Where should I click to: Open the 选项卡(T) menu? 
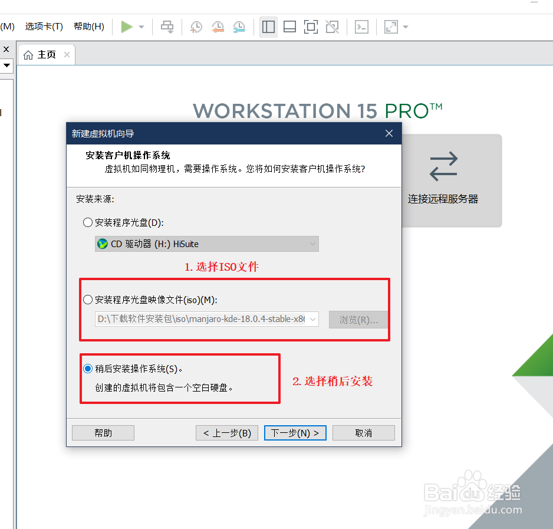click(x=44, y=27)
